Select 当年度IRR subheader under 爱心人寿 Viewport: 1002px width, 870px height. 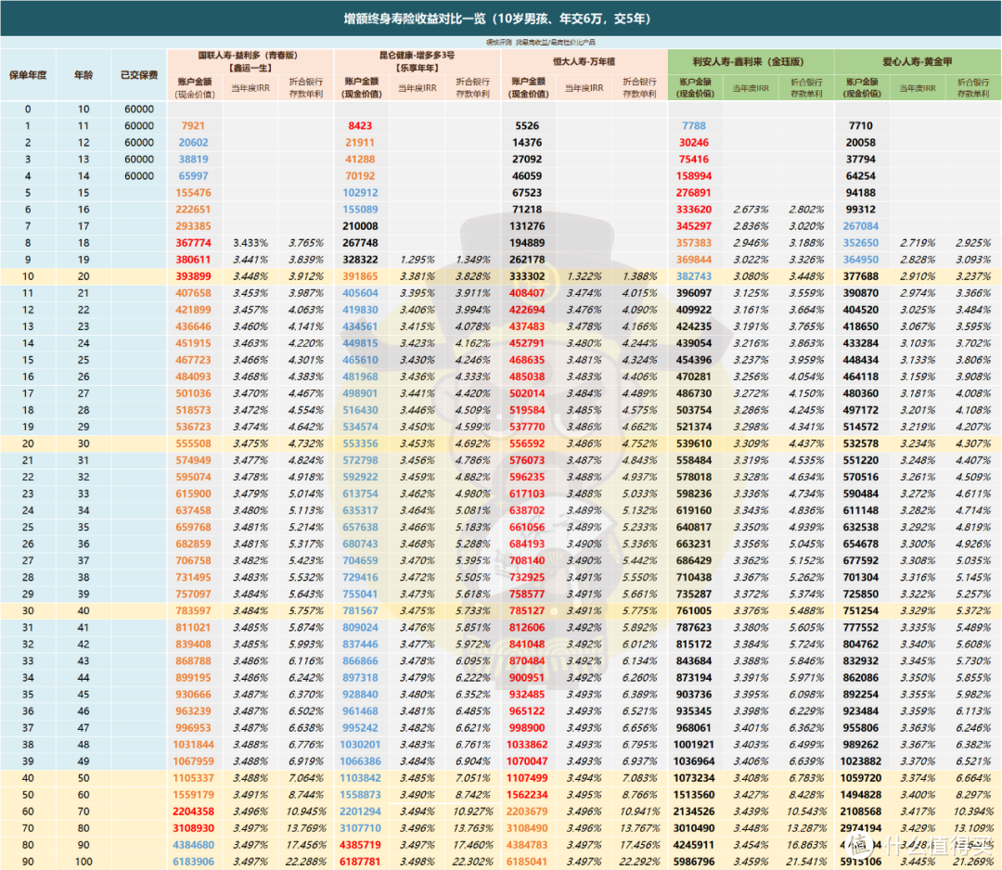coord(917,87)
